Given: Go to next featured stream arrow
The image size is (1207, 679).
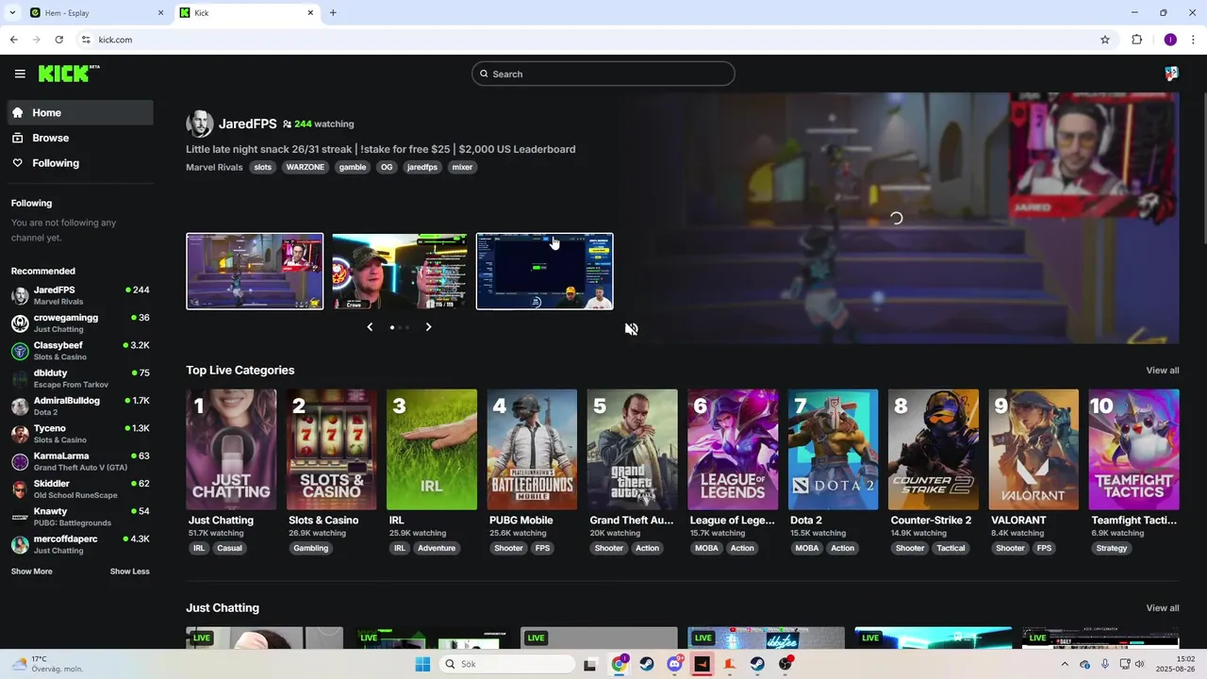Looking at the screenshot, I should click(428, 327).
